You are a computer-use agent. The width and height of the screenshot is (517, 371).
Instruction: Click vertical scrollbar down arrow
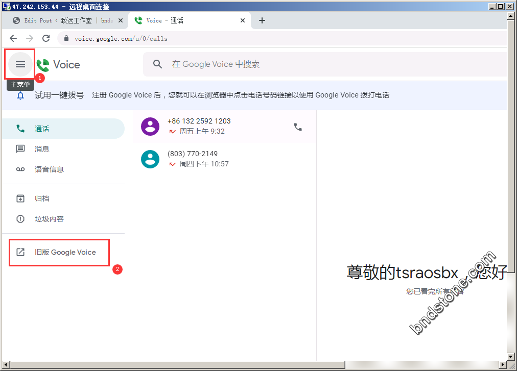[x=511, y=357]
